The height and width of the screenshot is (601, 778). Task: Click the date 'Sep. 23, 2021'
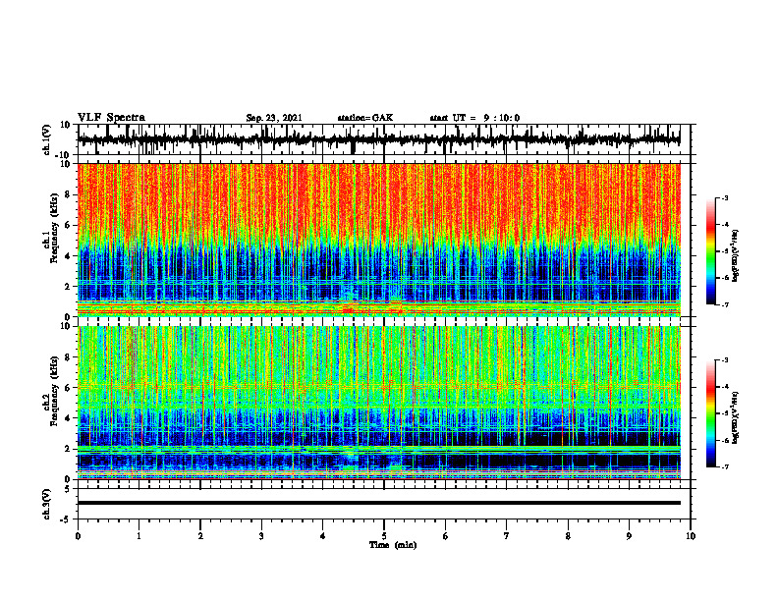point(274,118)
